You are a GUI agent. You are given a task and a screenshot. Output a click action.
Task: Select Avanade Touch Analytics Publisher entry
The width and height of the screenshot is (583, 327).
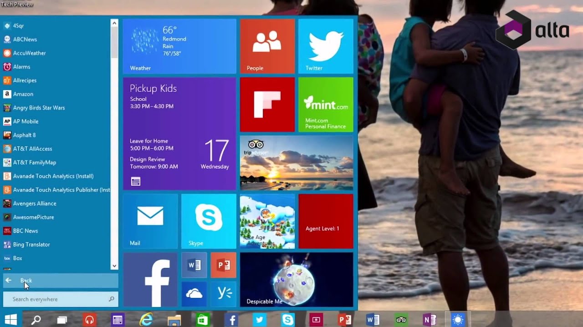[56, 190]
